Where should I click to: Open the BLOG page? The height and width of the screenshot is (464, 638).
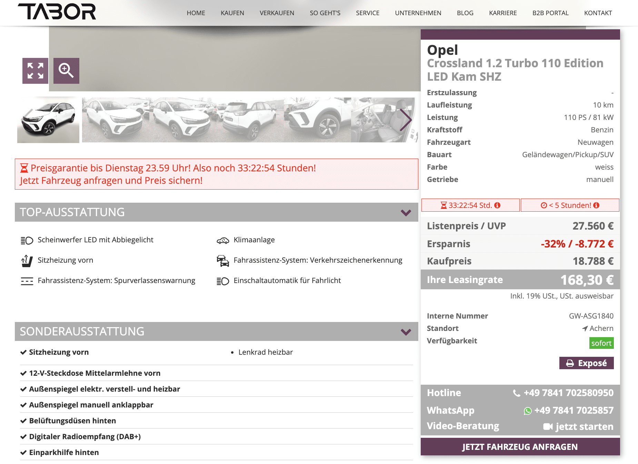tap(465, 13)
